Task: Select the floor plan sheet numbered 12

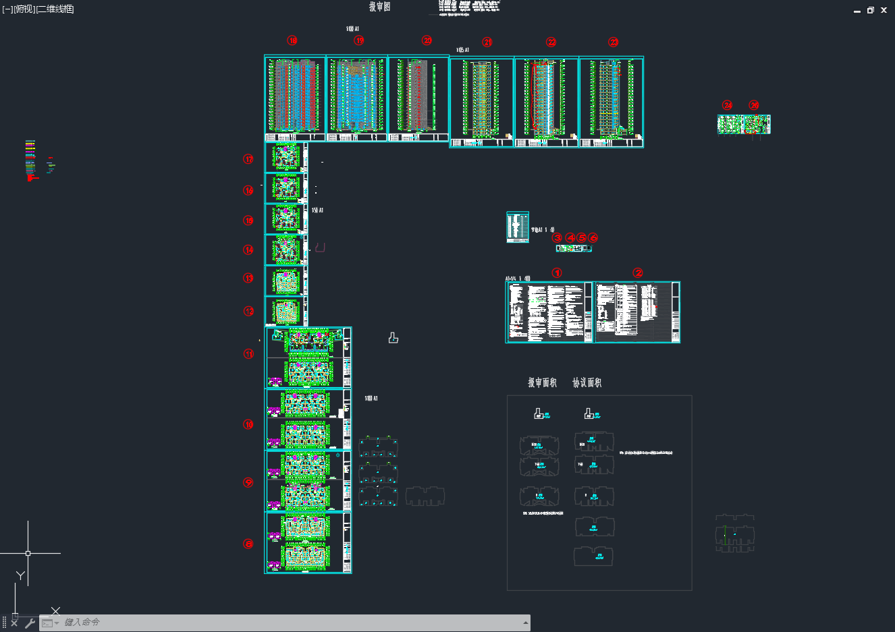Action: click(286, 312)
